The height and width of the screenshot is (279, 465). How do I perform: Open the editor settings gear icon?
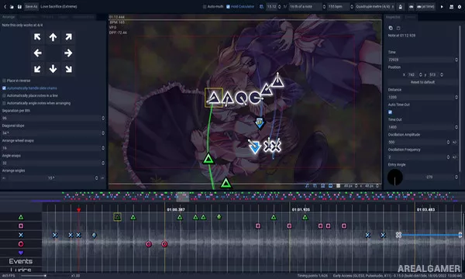460,6
